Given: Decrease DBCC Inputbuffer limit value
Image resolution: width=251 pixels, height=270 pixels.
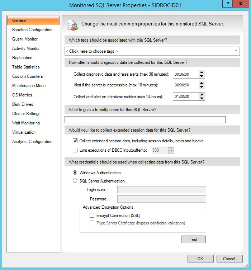Looking at the screenshot, I should 171,152.
